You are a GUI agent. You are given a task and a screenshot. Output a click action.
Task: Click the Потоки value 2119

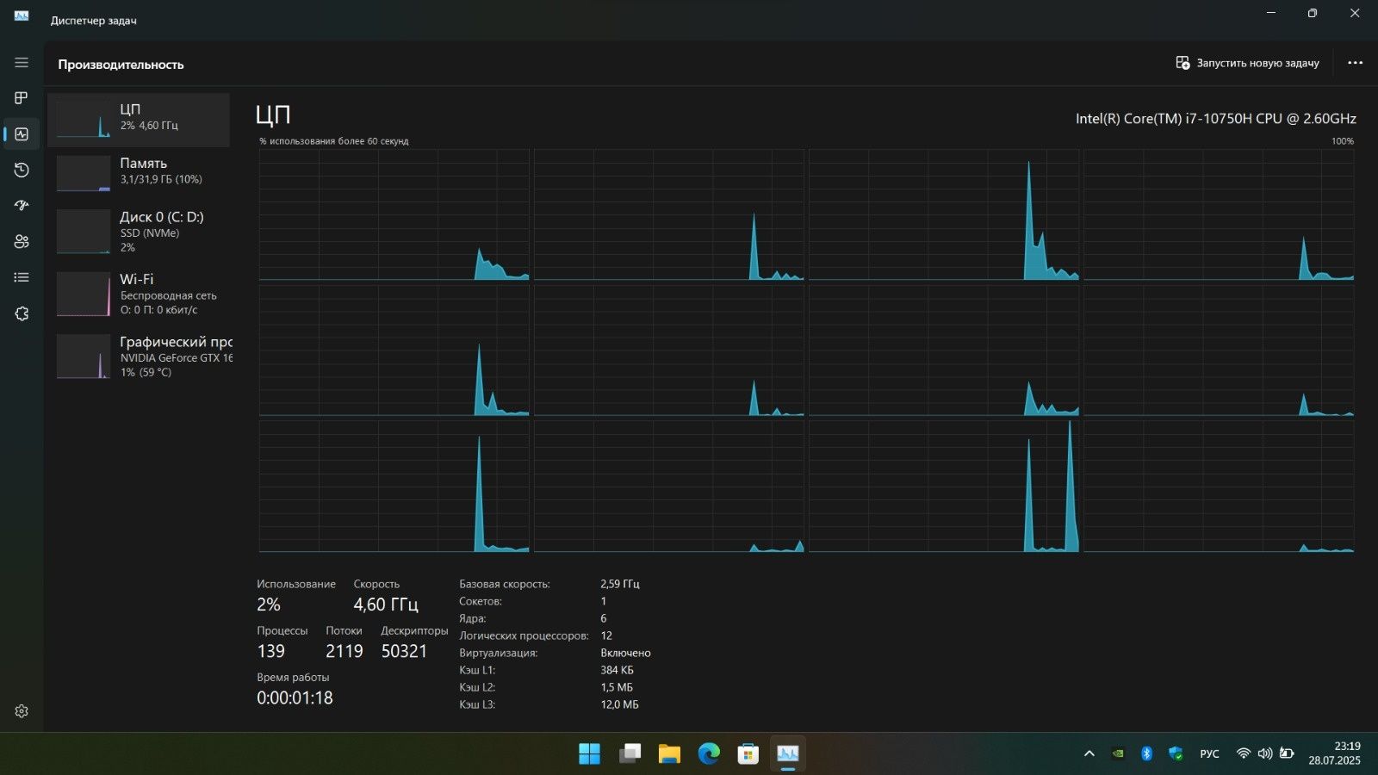coord(344,651)
